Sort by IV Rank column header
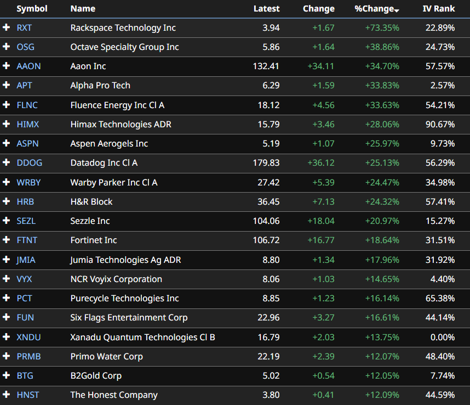470x405 pixels. [439, 9]
